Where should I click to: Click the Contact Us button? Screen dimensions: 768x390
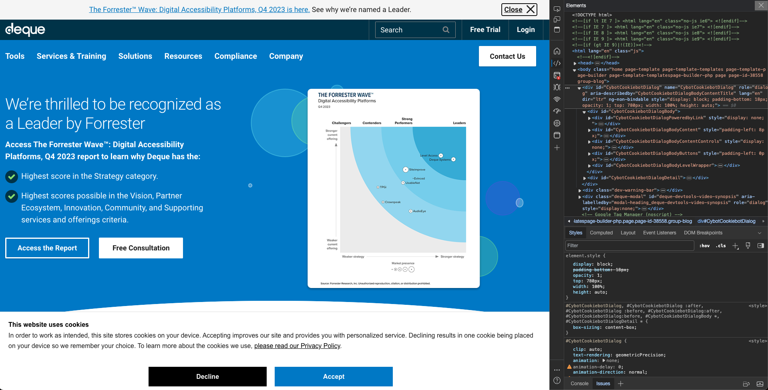click(507, 56)
